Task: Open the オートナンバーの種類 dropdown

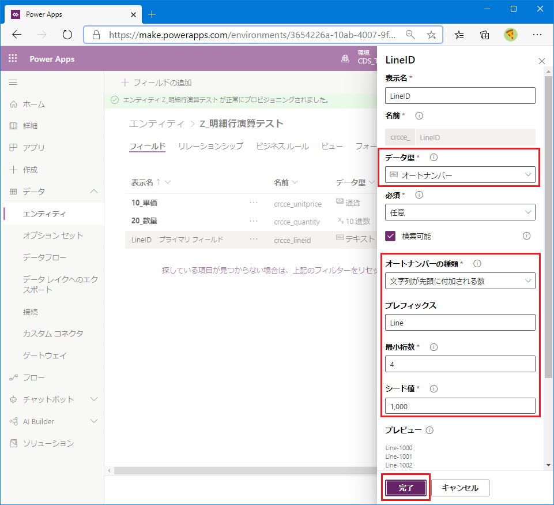Action: [460, 281]
